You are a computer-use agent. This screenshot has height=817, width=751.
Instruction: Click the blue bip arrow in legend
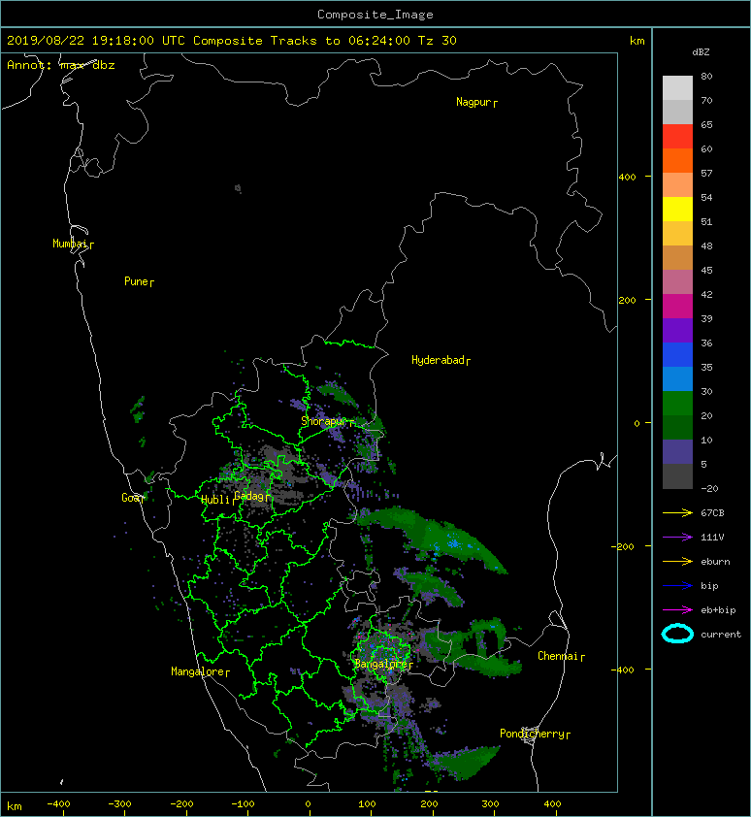(677, 586)
